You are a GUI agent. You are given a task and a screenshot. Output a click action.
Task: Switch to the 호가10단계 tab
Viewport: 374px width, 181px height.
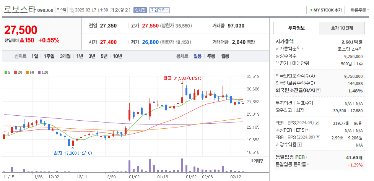342,28
